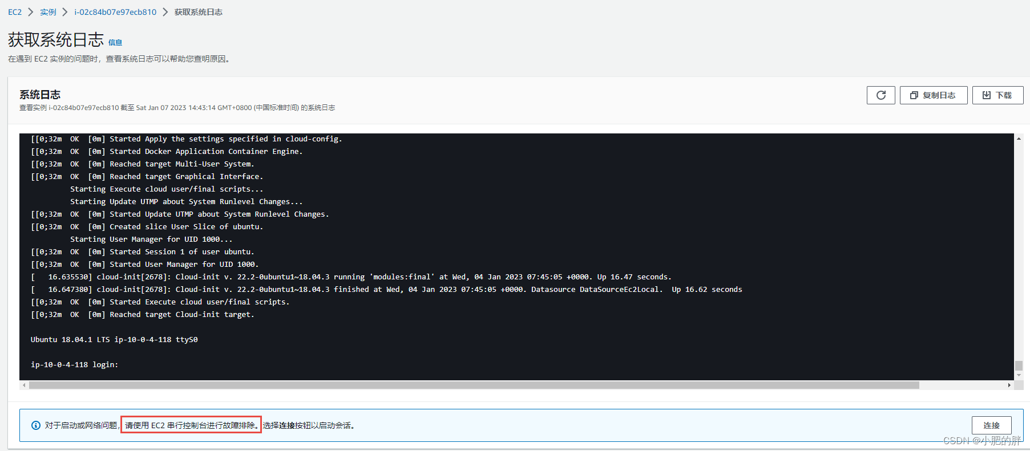Screen dimensions: 1030x451
Task: Click the 'ip-10-0-4-118 login:' log line
Action: tap(74, 365)
